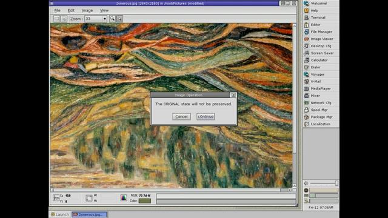Viewport: 388px width, 218px height.
Task: Click the scroll-left arrow below the image
Action: (52, 190)
